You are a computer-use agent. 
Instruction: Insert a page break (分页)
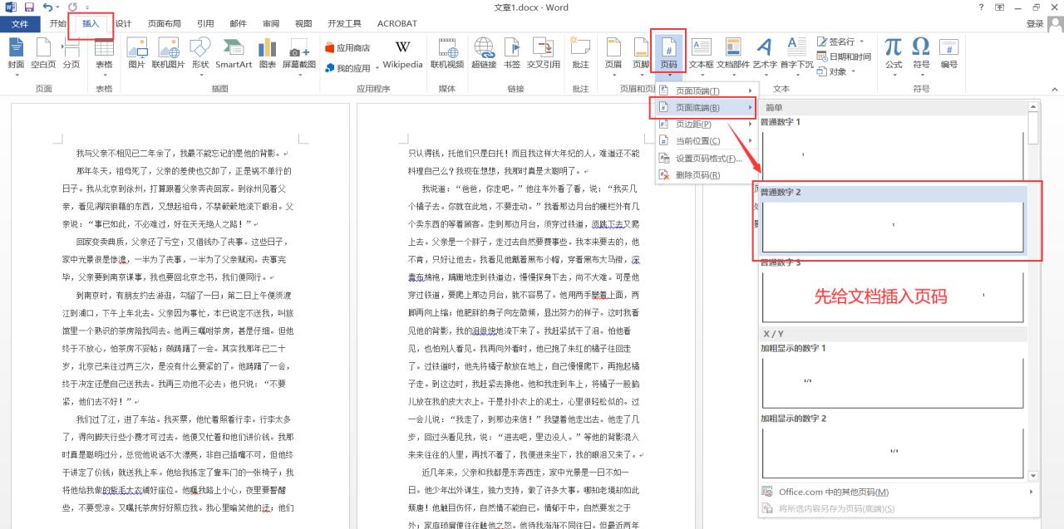pyautogui.click(x=71, y=55)
